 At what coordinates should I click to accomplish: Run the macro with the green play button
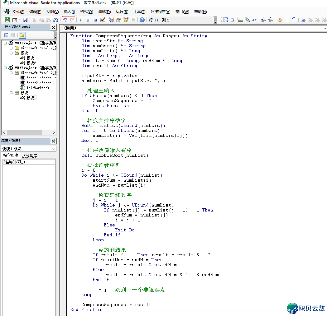click(x=81, y=20)
